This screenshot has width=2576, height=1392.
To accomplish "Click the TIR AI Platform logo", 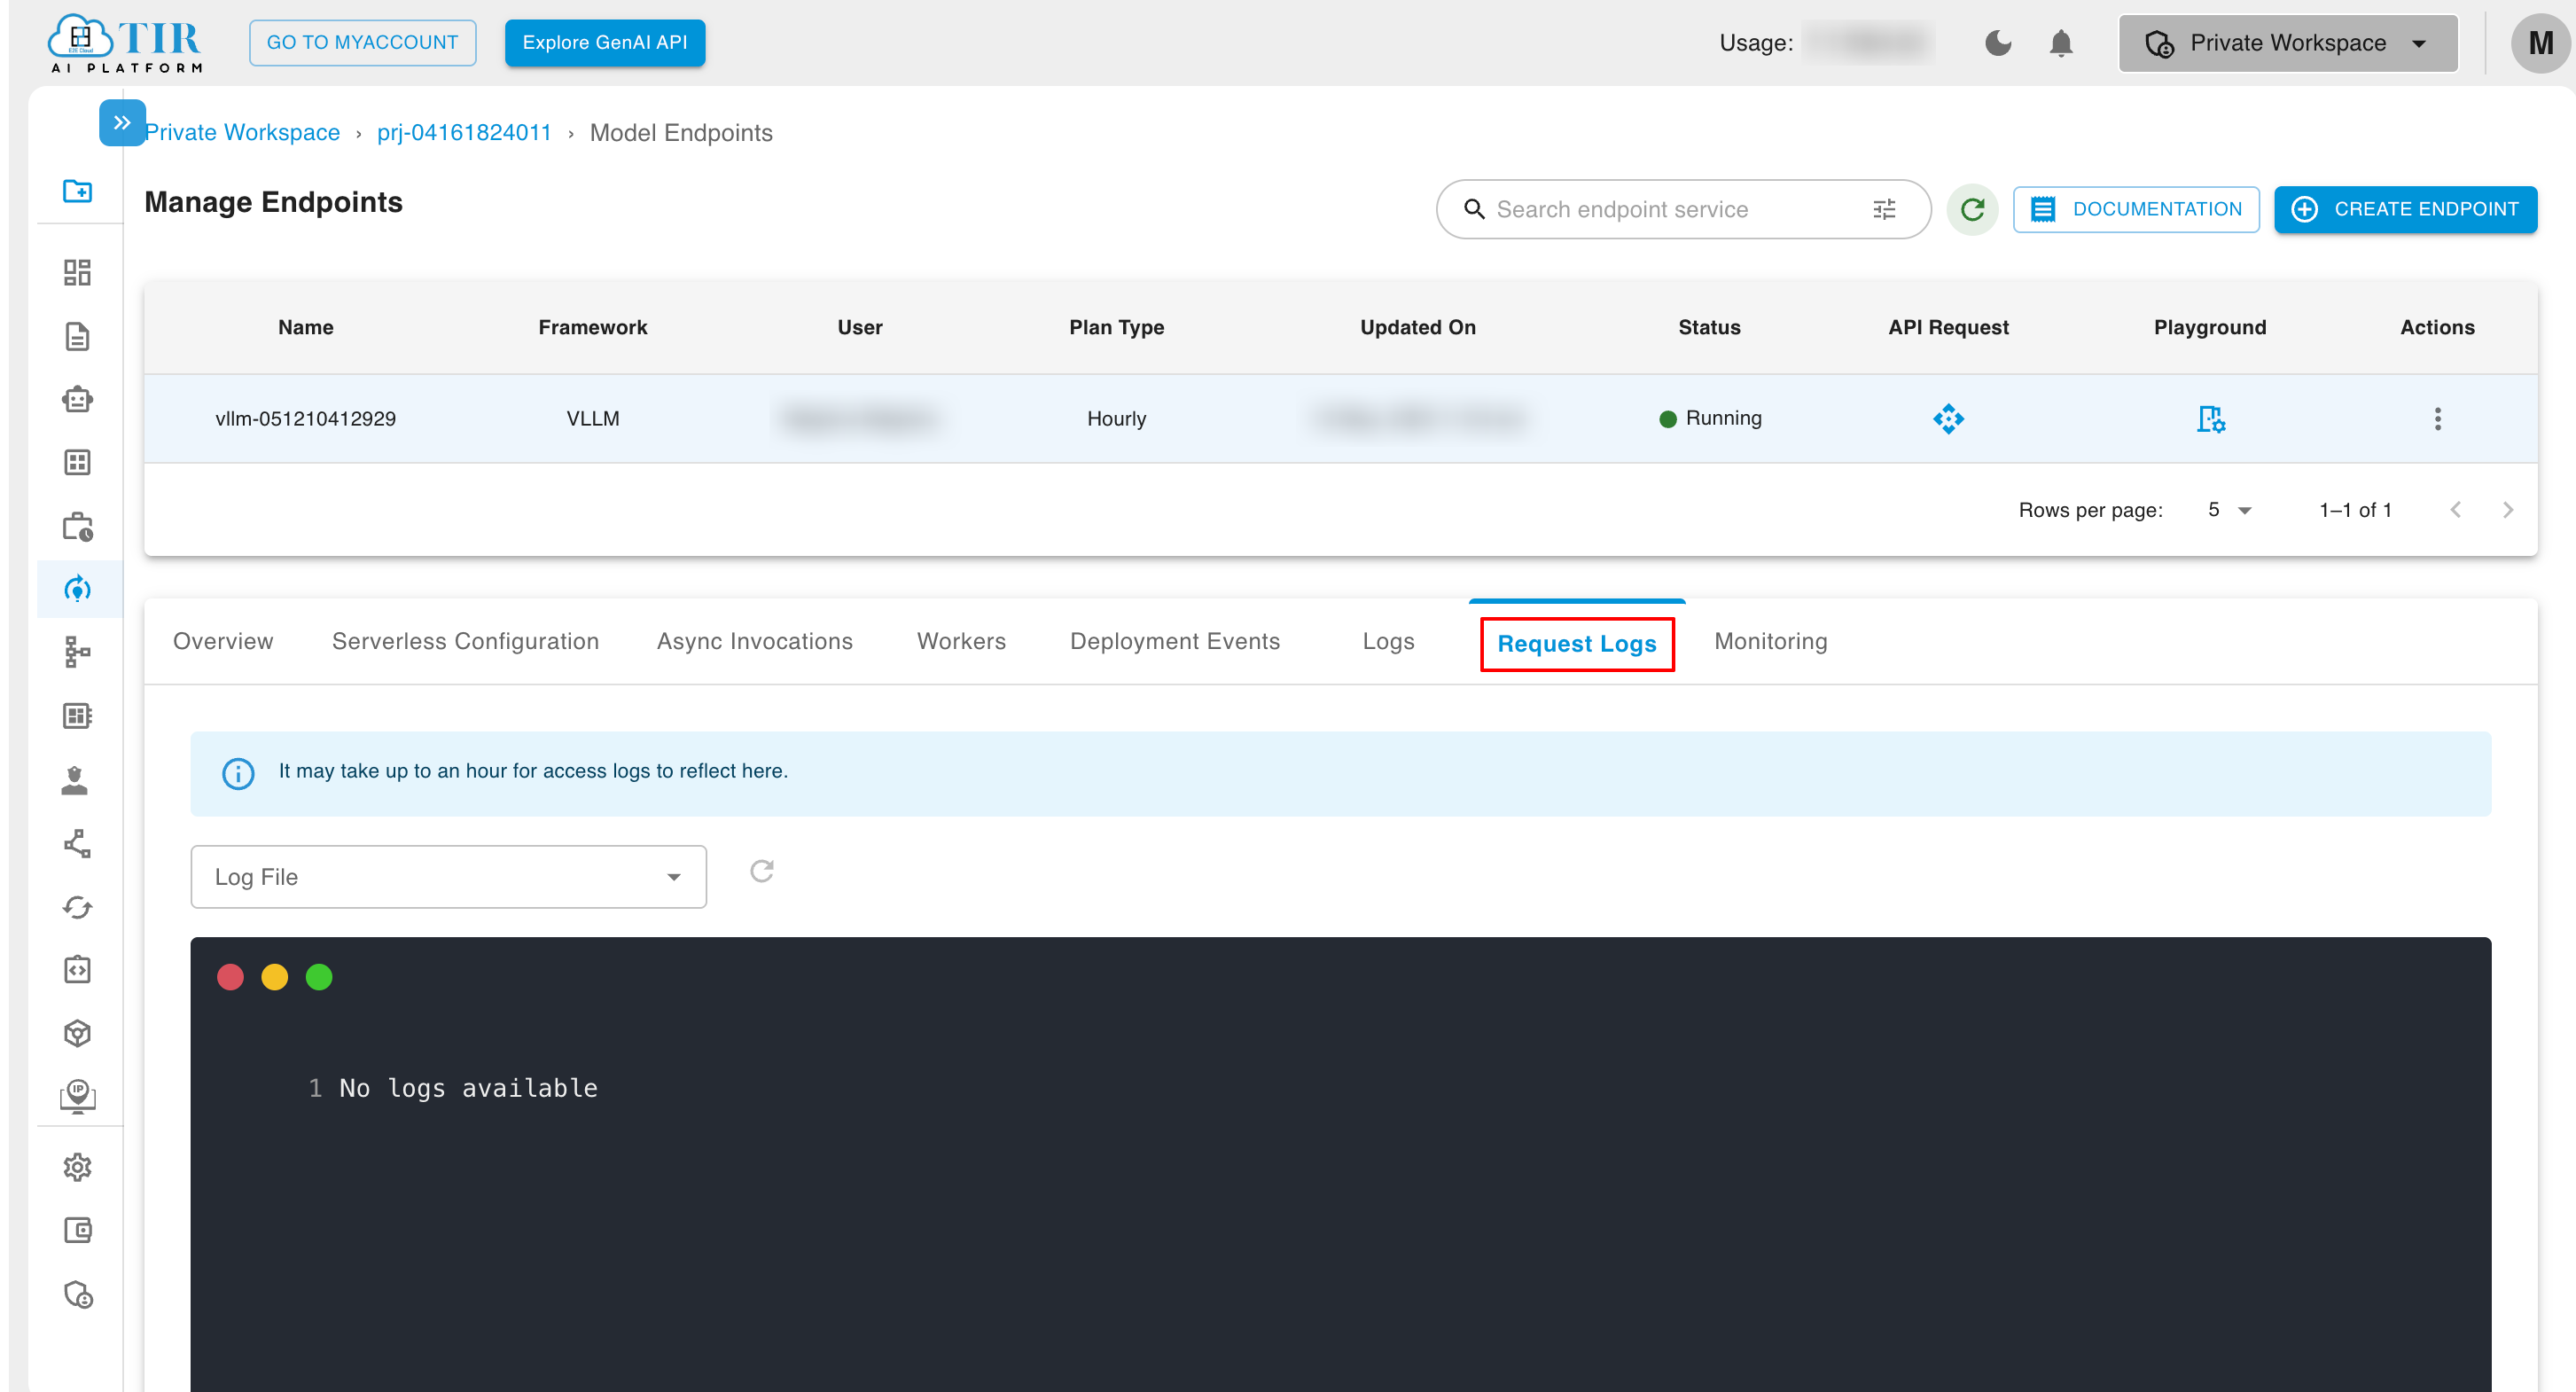I will (125, 44).
